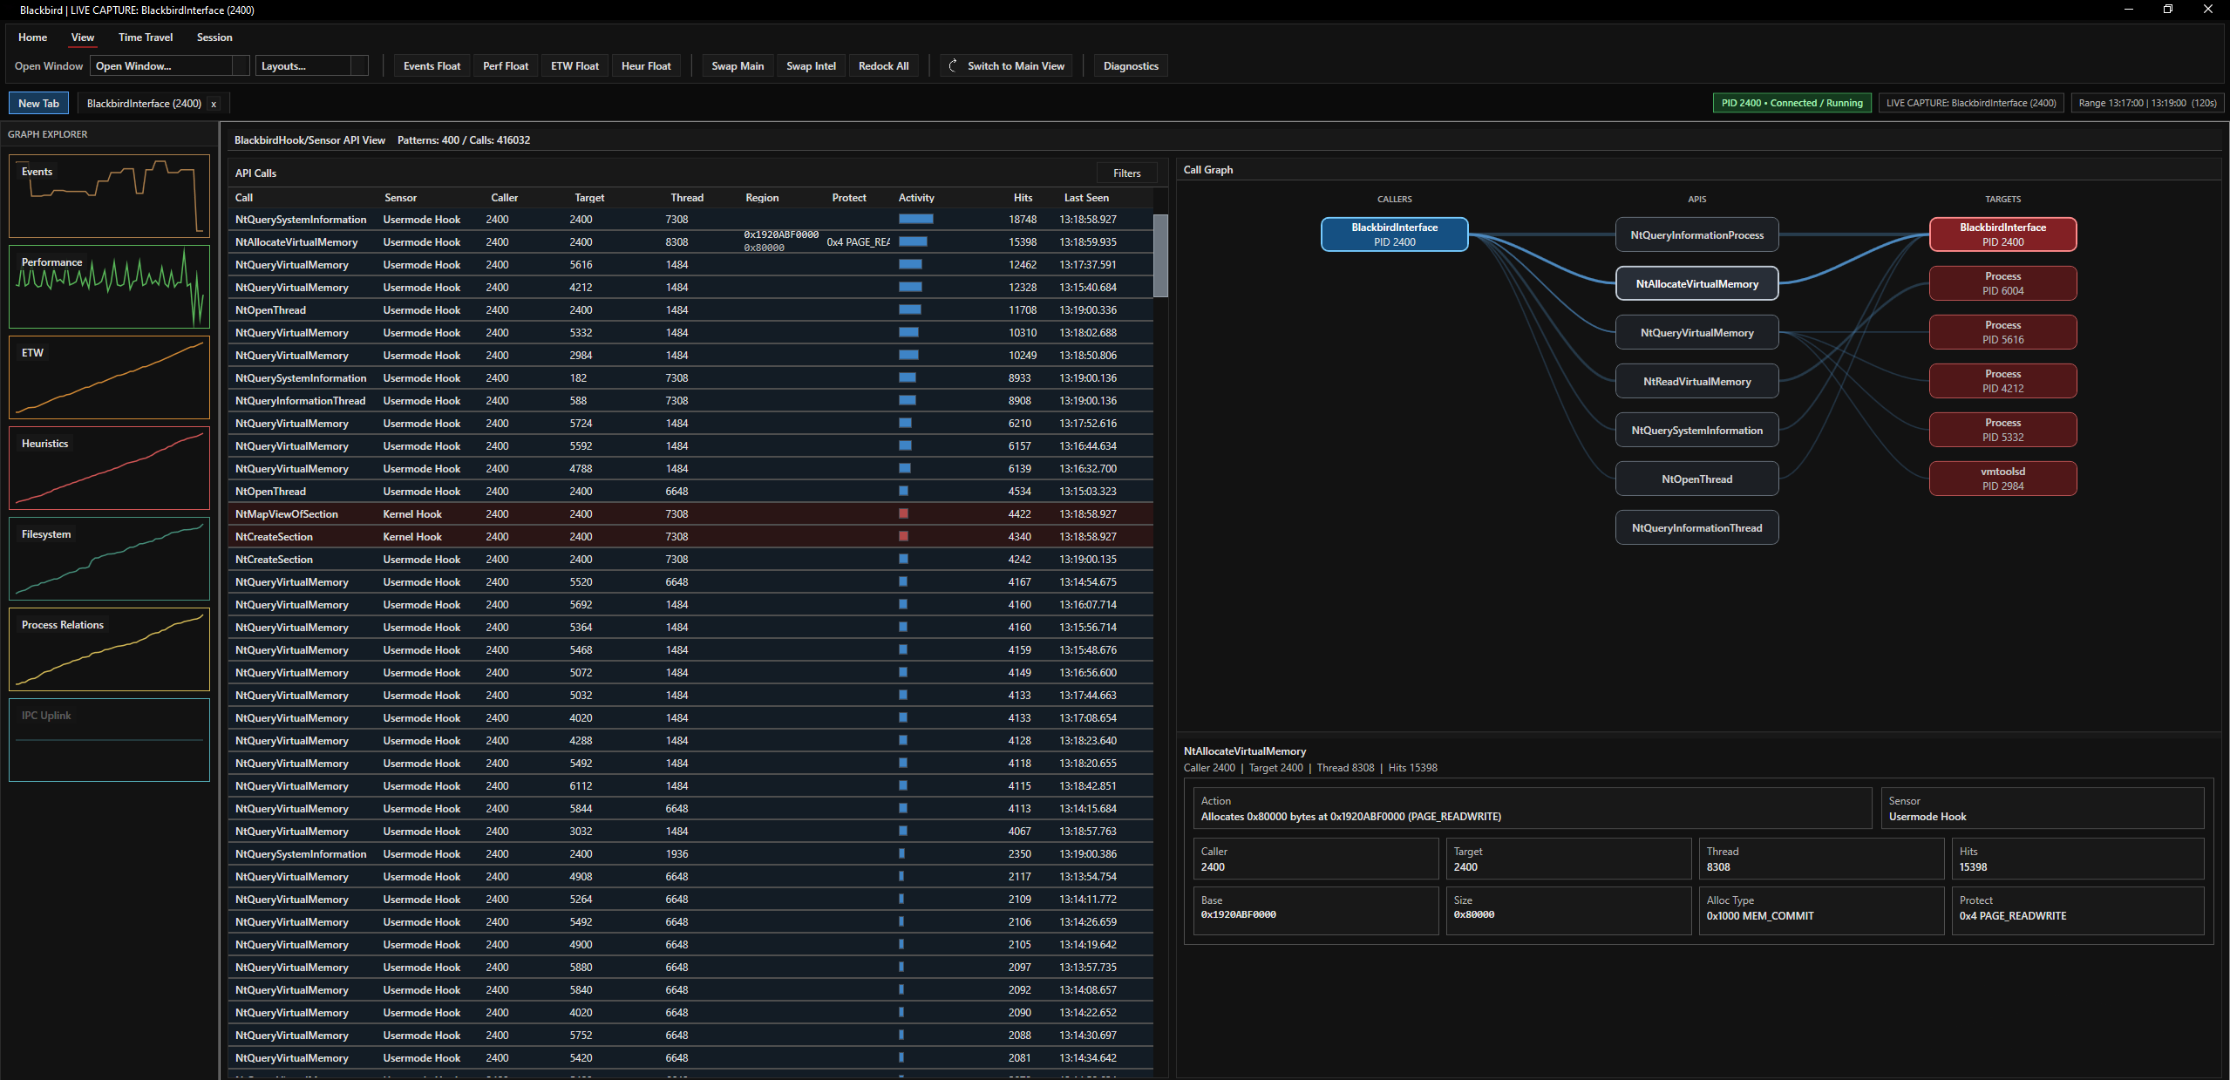The image size is (2230, 1080).
Task: Click the Range 13:17:00 | 13:19:00 indicator
Action: (x=2147, y=103)
